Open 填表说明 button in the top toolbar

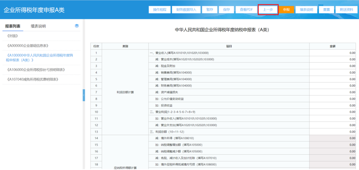(x=306, y=10)
